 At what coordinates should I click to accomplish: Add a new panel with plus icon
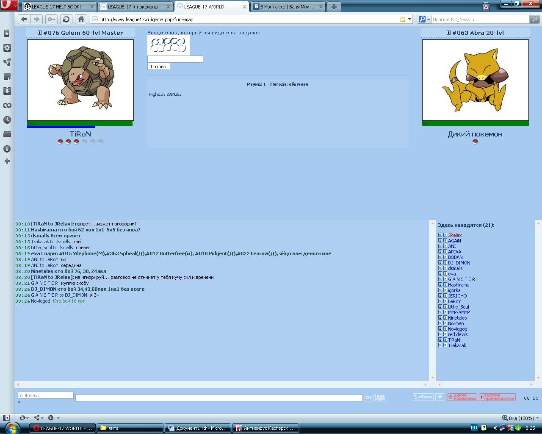[7, 161]
